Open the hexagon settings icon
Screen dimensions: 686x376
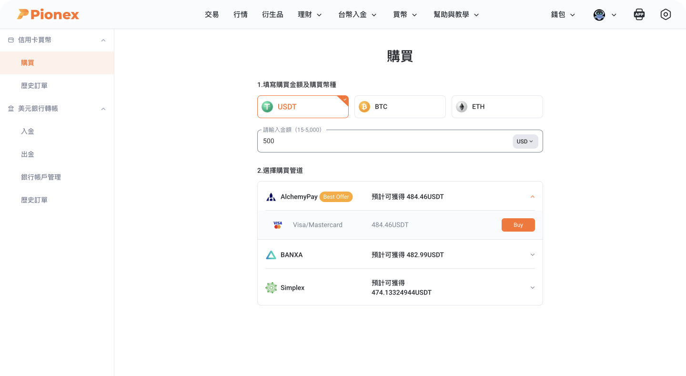pyautogui.click(x=666, y=14)
